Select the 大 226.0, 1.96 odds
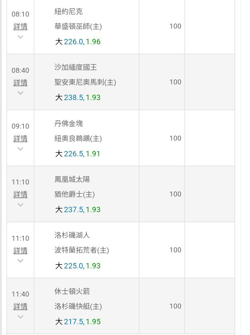The height and width of the screenshot is (335, 250). (78, 42)
